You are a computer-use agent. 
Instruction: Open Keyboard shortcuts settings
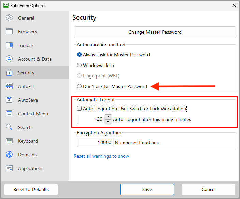(35, 141)
